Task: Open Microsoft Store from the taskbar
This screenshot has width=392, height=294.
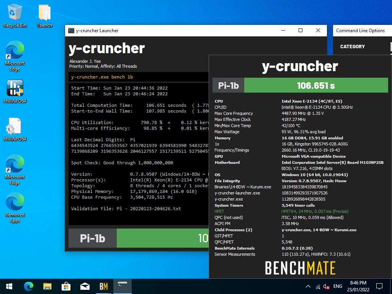Action: [x=66, y=286]
